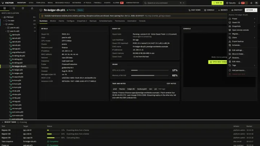Click the fin-payroll-p03 VM icon

[x=10, y=77]
